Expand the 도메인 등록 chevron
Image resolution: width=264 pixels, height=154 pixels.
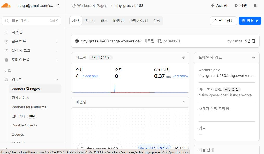pyautogui.click(x=57, y=60)
